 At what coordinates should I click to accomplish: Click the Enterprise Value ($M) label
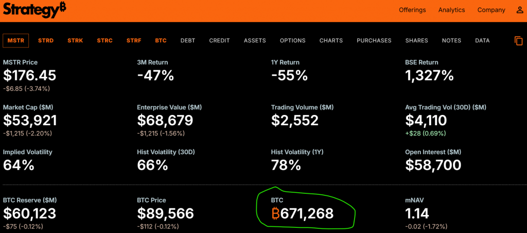(x=169, y=107)
